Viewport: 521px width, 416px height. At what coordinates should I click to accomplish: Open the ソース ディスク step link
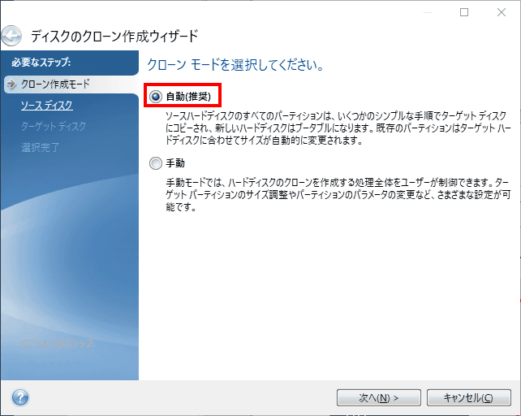[47, 105]
